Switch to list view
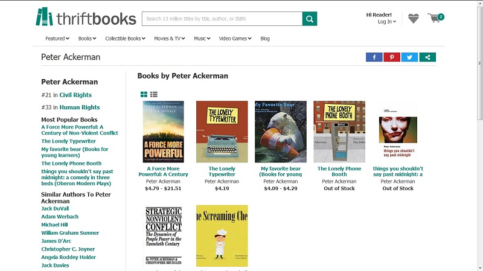The height and width of the screenshot is (271, 483). coord(154,95)
